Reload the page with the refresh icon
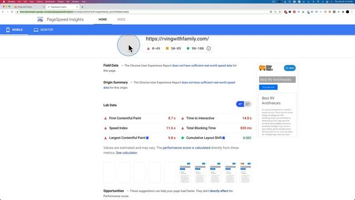 [x=12, y=12]
